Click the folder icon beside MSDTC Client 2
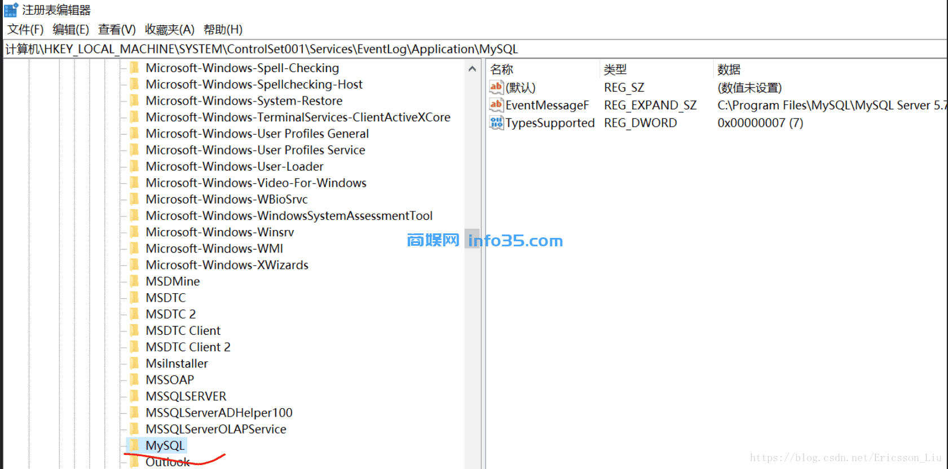The width and height of the screenshot is (948, 469). coord(134,347)
